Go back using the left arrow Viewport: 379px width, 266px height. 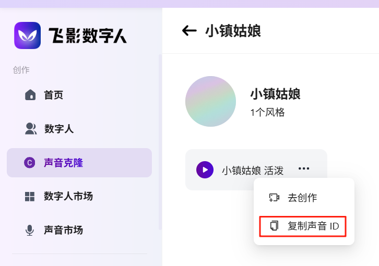[189, 31]
